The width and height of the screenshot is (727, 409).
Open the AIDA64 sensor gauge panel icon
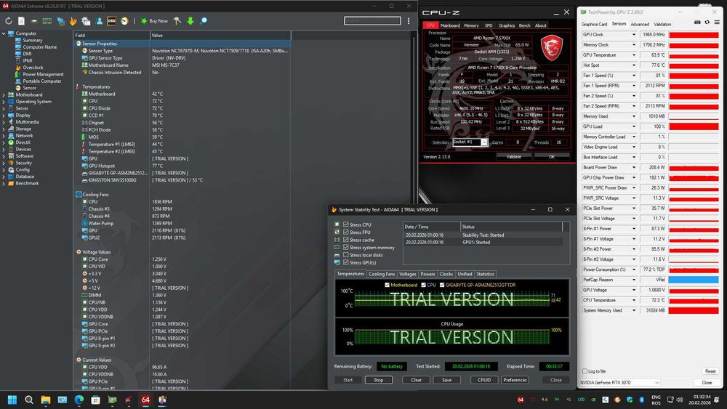click(124, 21)
